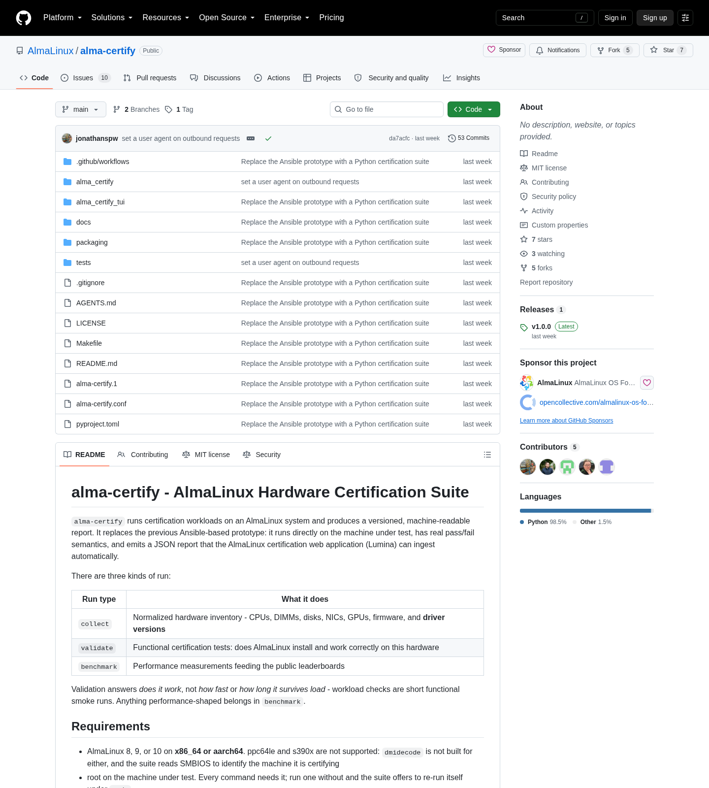Open the pyproject.toml file
This screenshot has height=788, width=709.
click(97, 424)
